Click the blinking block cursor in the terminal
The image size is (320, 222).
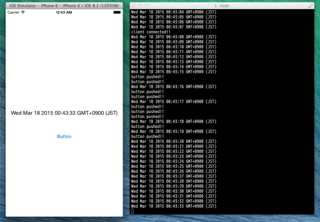132,211
